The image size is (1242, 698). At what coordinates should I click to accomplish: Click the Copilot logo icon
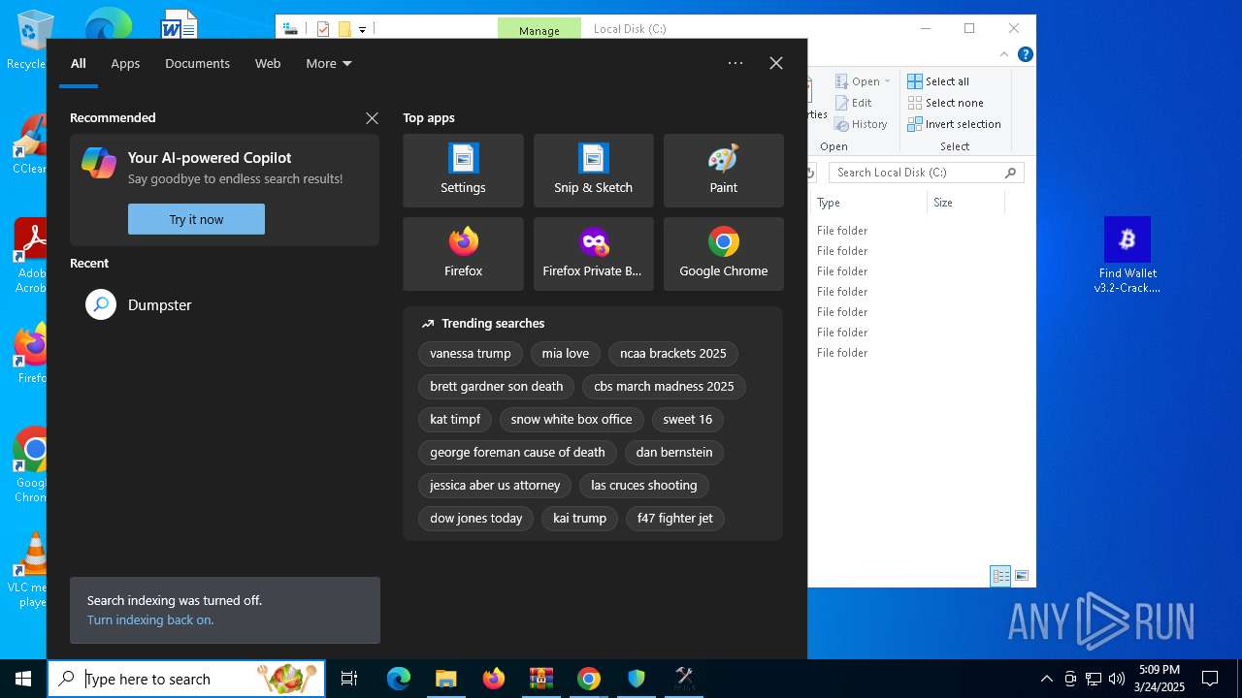point(99,163)
